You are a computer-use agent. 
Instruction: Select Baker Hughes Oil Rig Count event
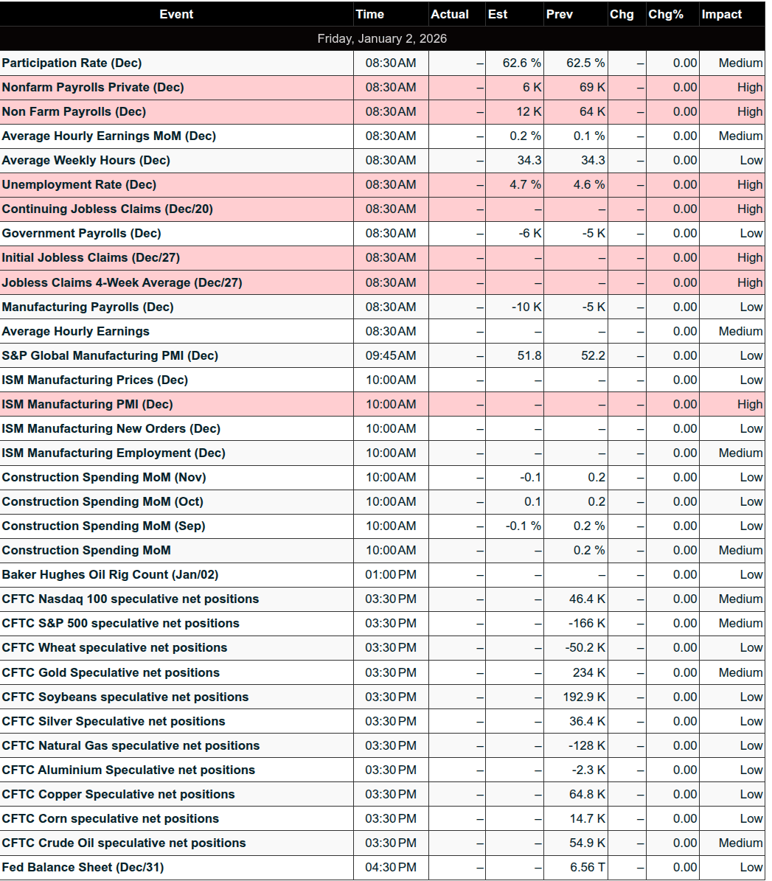click(x=110, y=574)
